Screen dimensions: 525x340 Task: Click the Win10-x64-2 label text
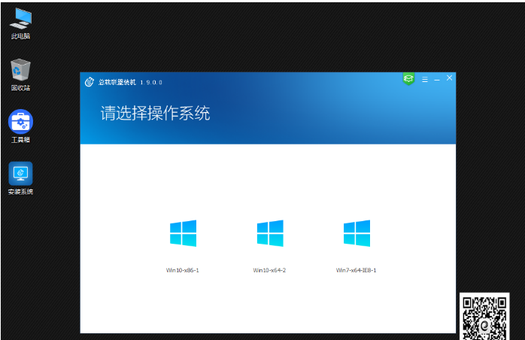269,270
